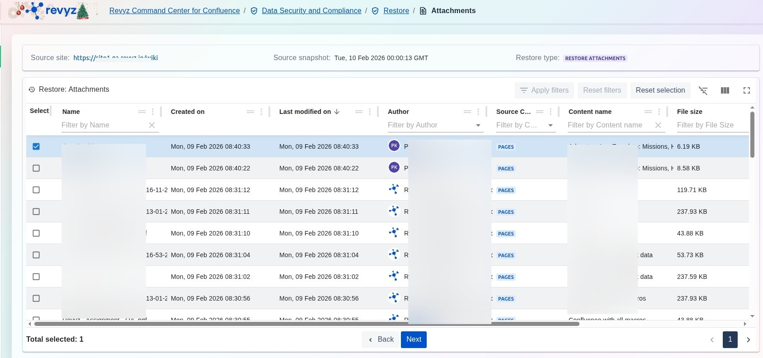
Task: Open the Restore breadcrumb link
Action: (396, 11)
